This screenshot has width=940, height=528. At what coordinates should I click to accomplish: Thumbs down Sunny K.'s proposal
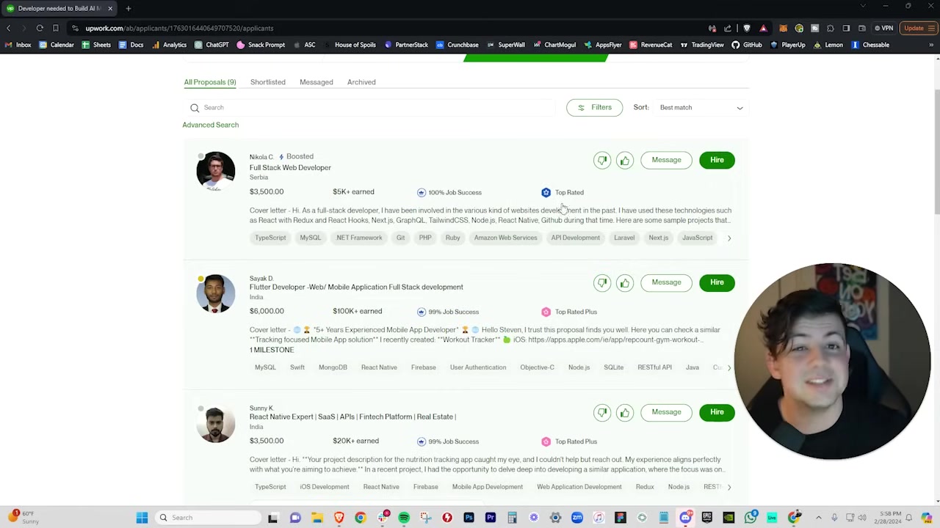tap(602, 412)
